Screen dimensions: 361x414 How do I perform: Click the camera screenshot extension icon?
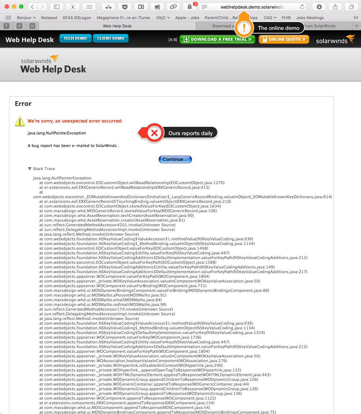141,7
